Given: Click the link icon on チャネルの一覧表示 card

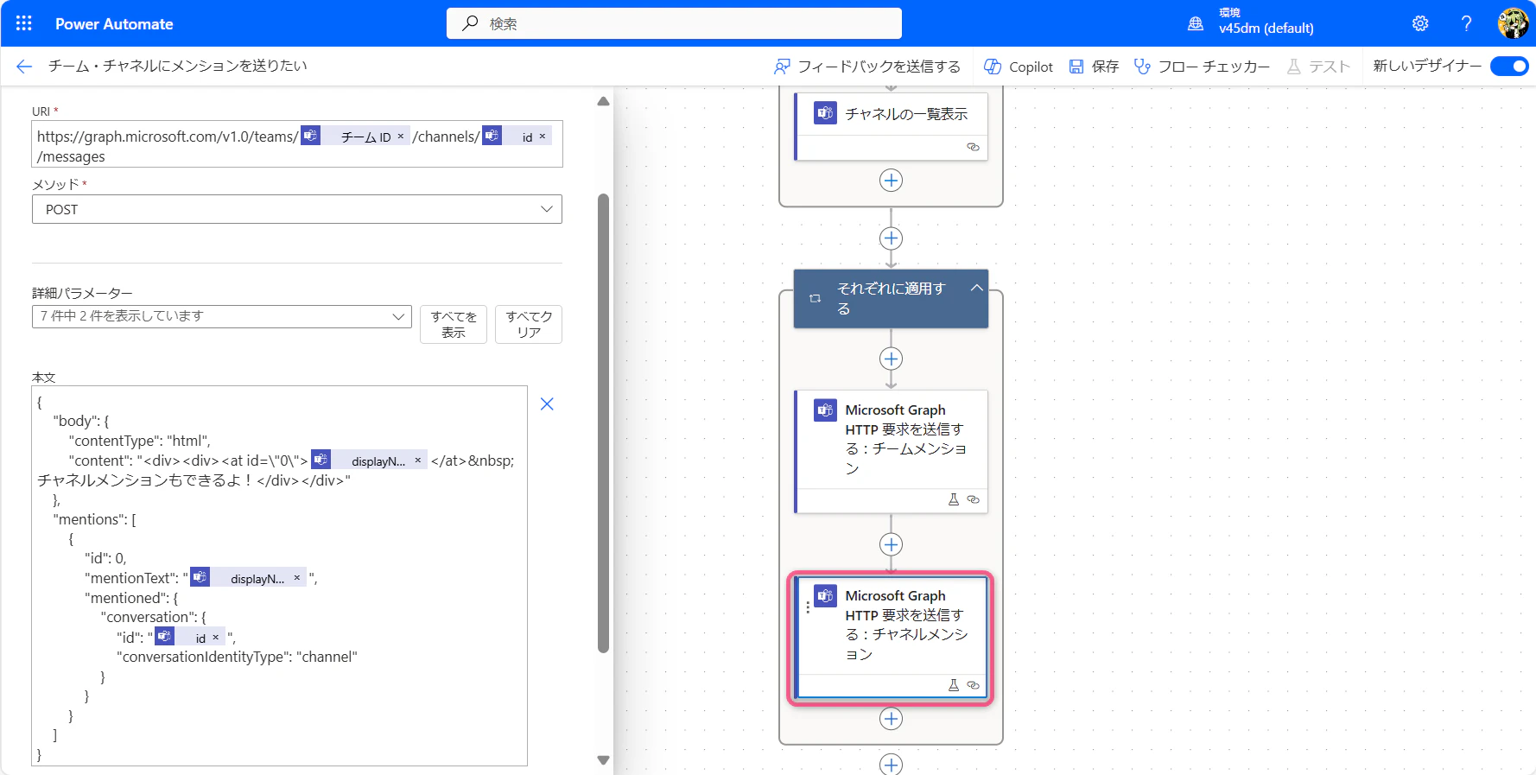Looking at the screenshot, I should tap(973, 147).
